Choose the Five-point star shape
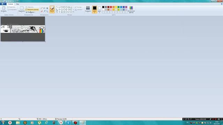Screen dimensions: 223x125 [x=62, y=12]
